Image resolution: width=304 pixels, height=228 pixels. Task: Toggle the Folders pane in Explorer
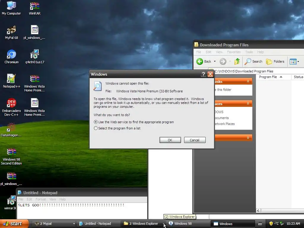click(275, 61)
